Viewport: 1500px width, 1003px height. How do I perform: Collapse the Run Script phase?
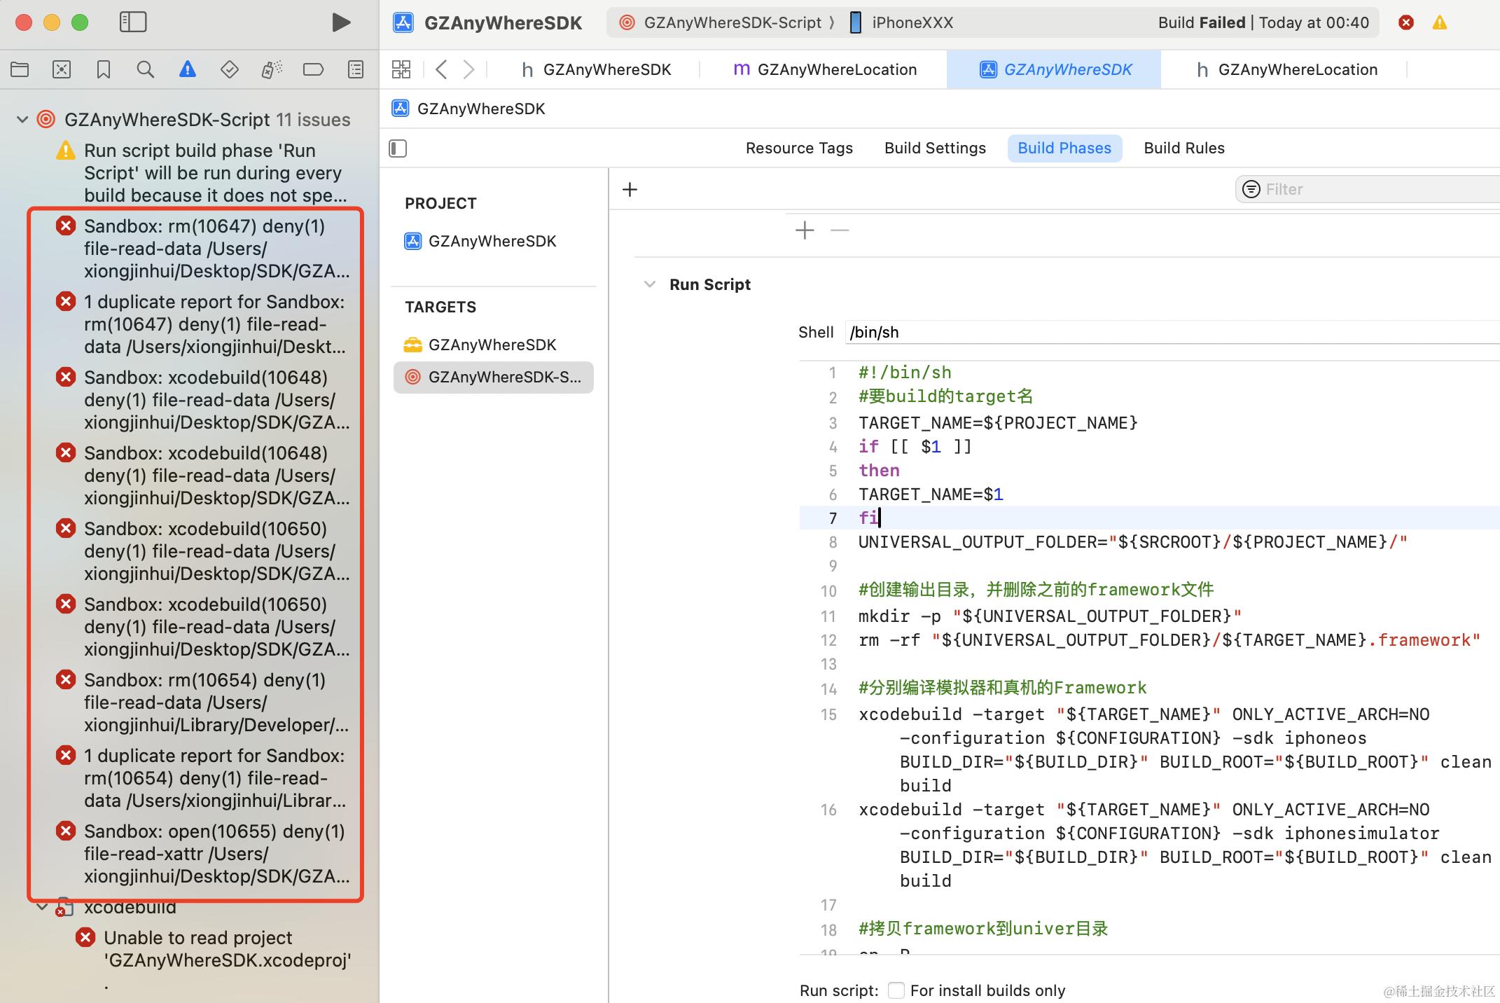click(x=650, y=284)
